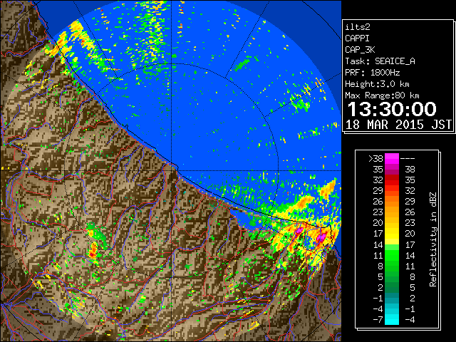Click the large 13:30:00 timestamp
This screenshot has height=342, width=456.
[392, 109]
